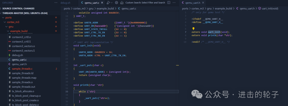Split the editor right

[x=169, y=3]
